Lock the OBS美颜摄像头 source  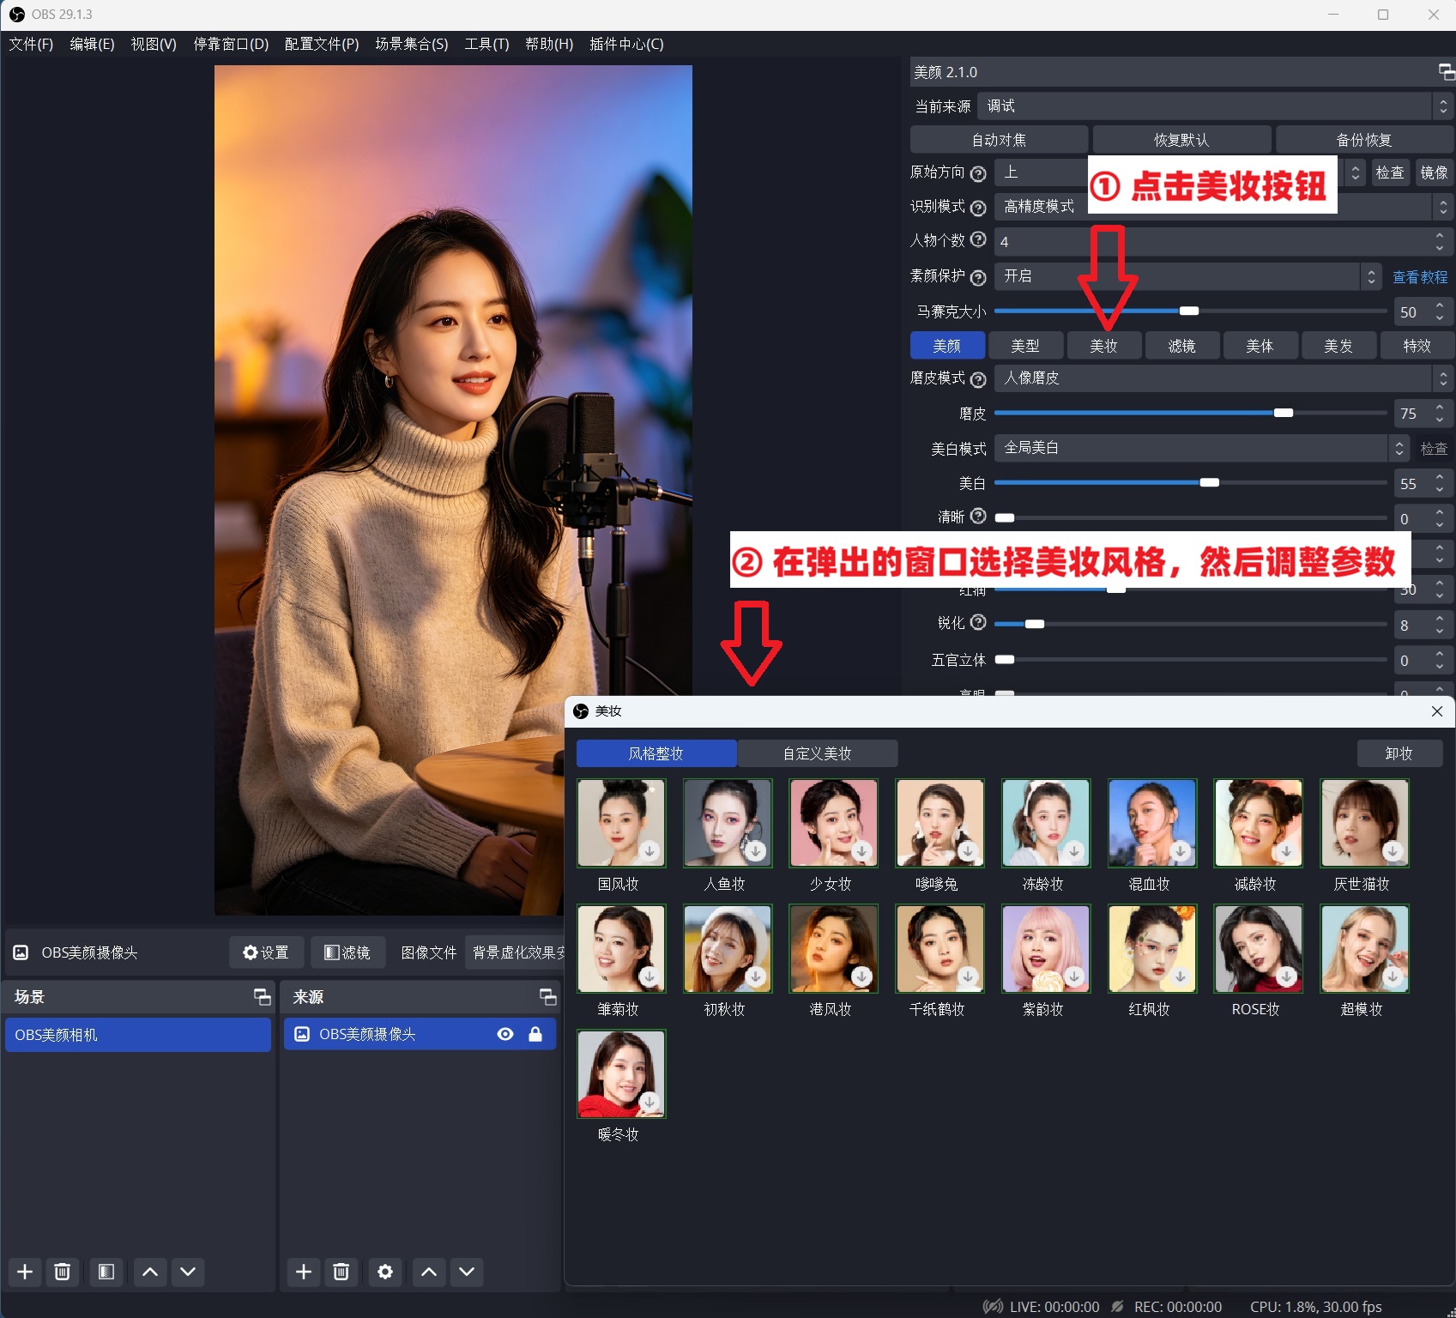coord(535,1034)
